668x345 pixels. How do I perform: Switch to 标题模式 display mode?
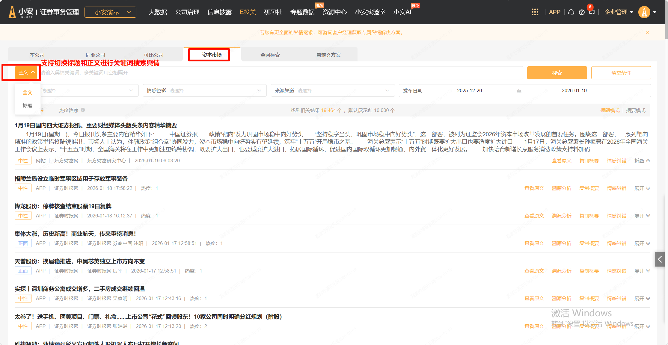(610, 111)
